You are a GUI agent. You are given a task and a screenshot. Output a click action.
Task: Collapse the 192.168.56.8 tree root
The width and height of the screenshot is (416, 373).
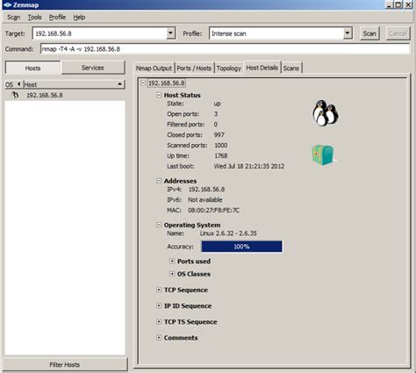click(x=143, y=83)
